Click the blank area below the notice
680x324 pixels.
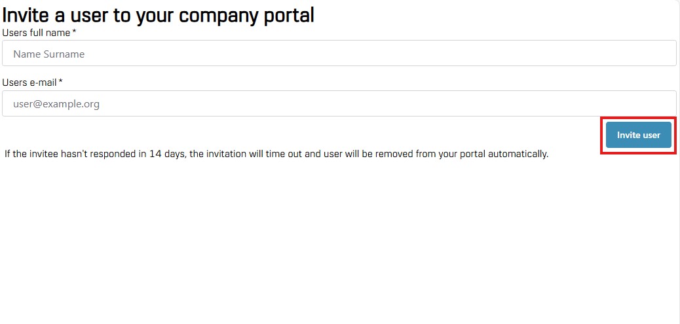[328, 249]
